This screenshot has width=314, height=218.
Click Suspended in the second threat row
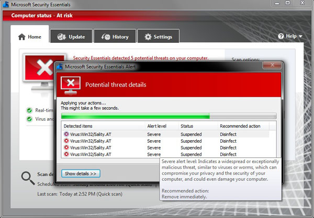tap(191, 141)
